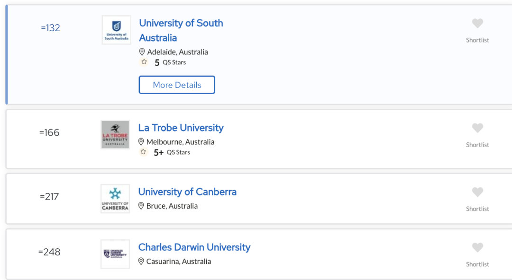Toggle La Trobe University shortlist heart
512x280 pixels.
477,128
